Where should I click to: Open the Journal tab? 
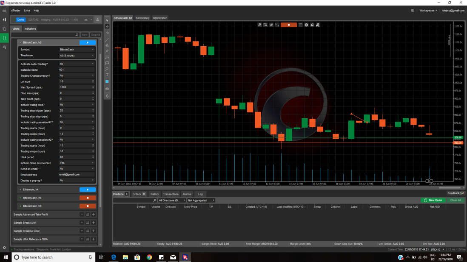pyautogui.click(x=187, y=194)
